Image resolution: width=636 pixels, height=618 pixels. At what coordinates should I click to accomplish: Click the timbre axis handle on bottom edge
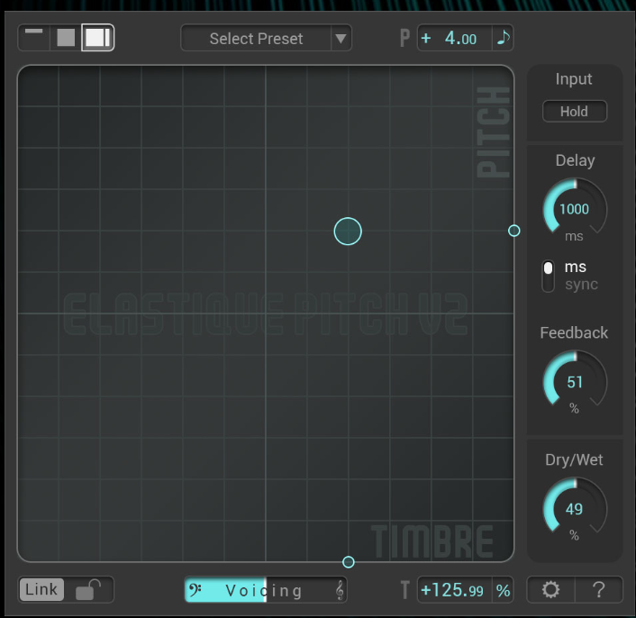pos(348,562)
